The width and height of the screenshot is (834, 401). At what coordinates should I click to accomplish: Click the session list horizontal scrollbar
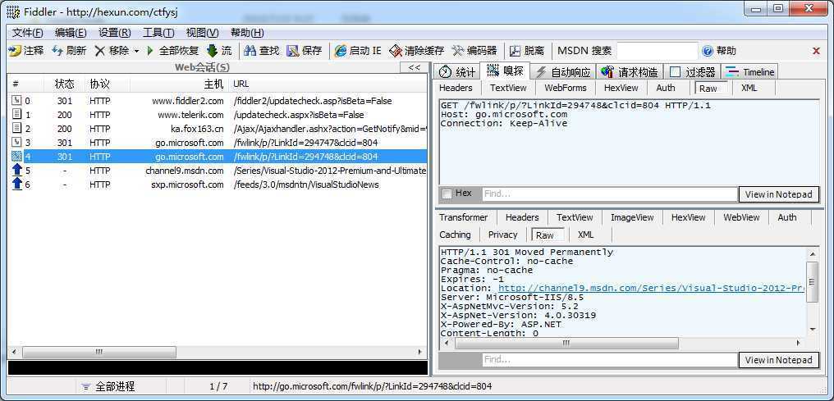[99, 352]
